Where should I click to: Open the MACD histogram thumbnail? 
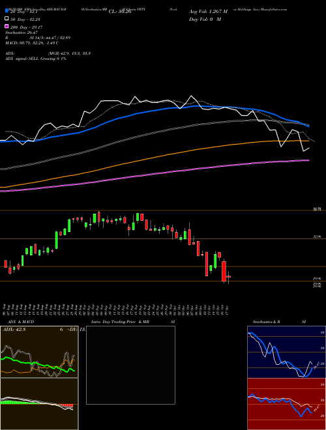39,404
